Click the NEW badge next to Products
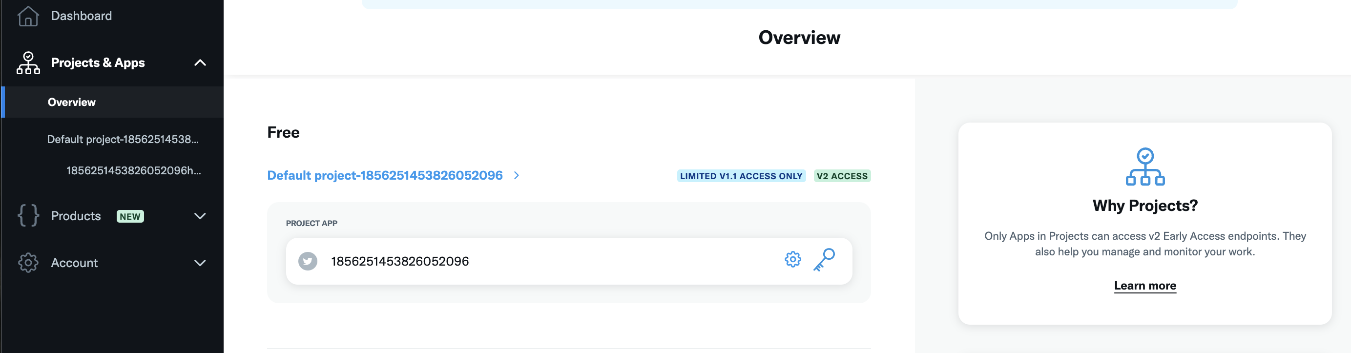Image resolution: width=1351 pixels, height=353 pixels. point(129,216)
